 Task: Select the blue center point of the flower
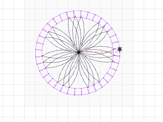coord(79,52)
